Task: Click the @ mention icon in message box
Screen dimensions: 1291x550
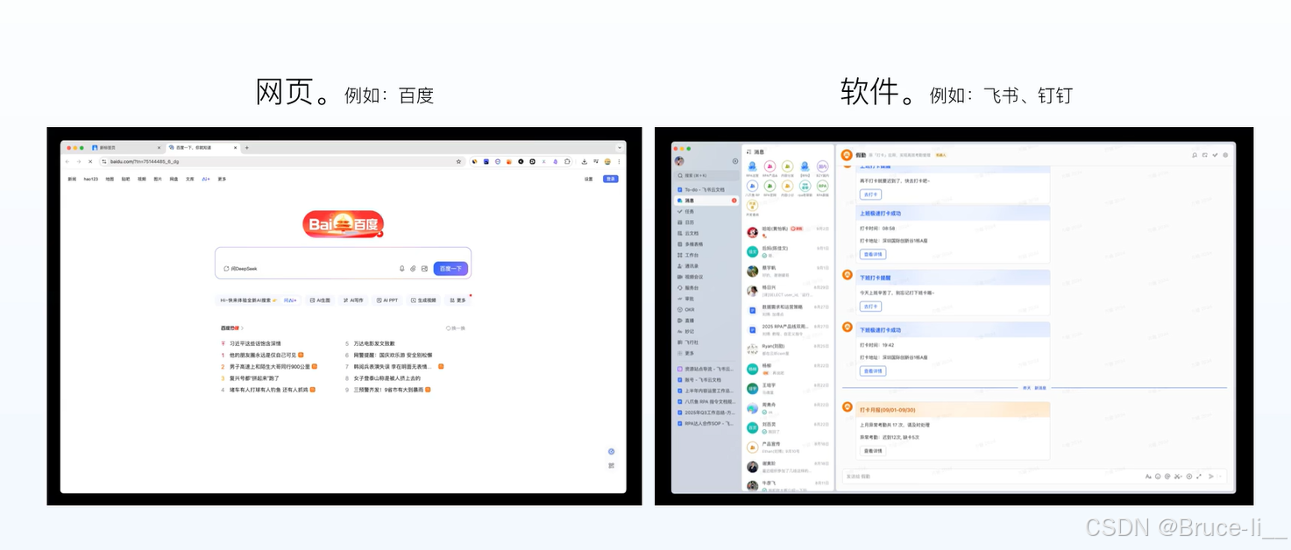Action: (x=1167, y=476)
